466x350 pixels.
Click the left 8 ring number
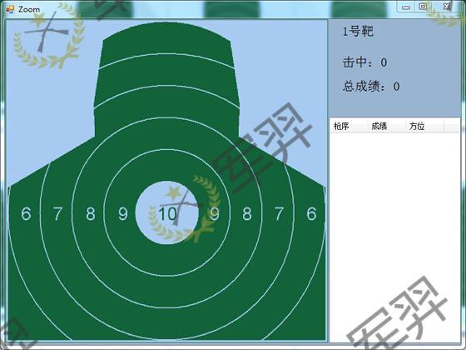click(91, 213)
